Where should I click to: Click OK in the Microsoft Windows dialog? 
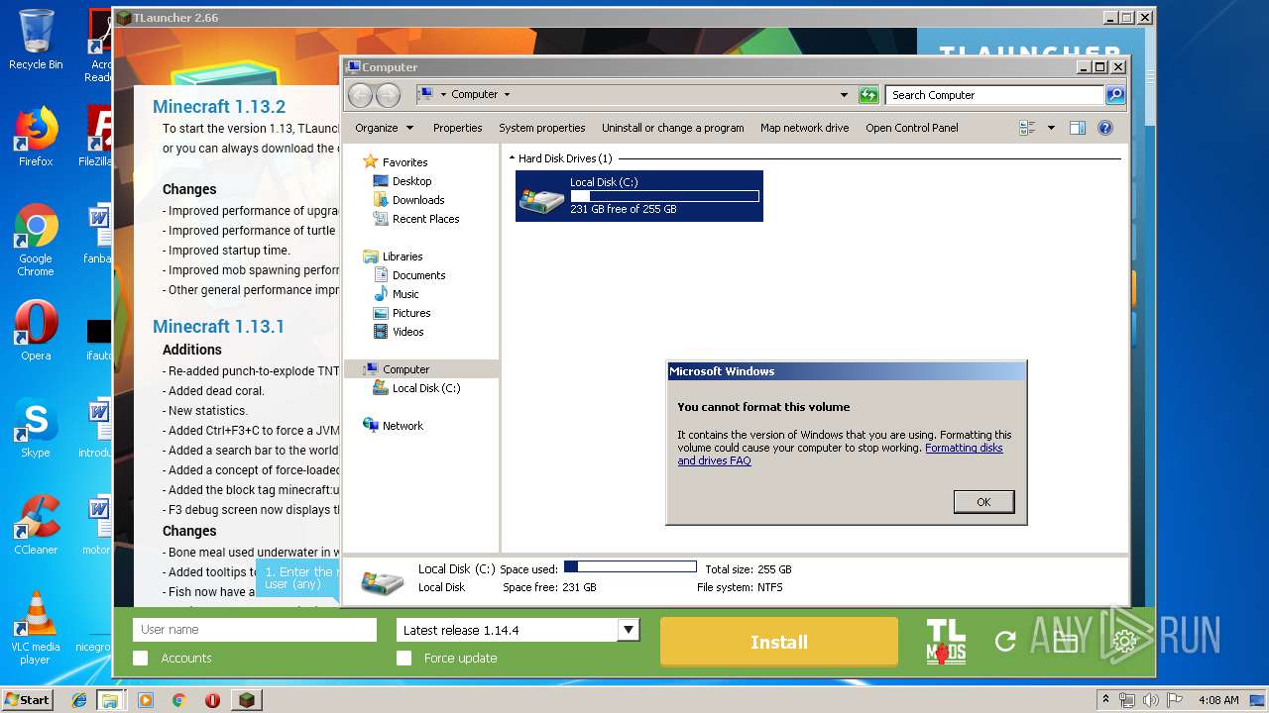point(983,502)
